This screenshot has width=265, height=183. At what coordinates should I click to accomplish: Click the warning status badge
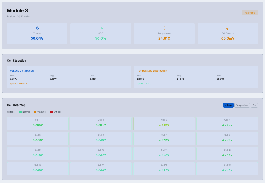250,13
